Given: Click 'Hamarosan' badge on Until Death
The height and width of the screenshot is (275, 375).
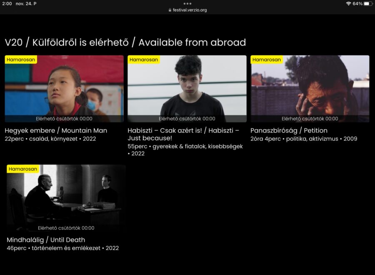Looking at the screenshot, I should click(23, 169).
